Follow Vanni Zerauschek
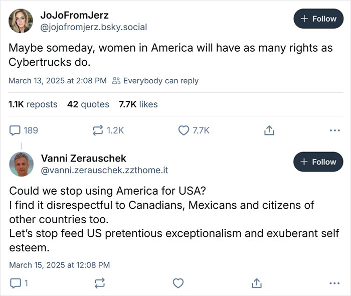Image resolution: width=351 pixels, height=296 pixels. [x=318, y=162]
